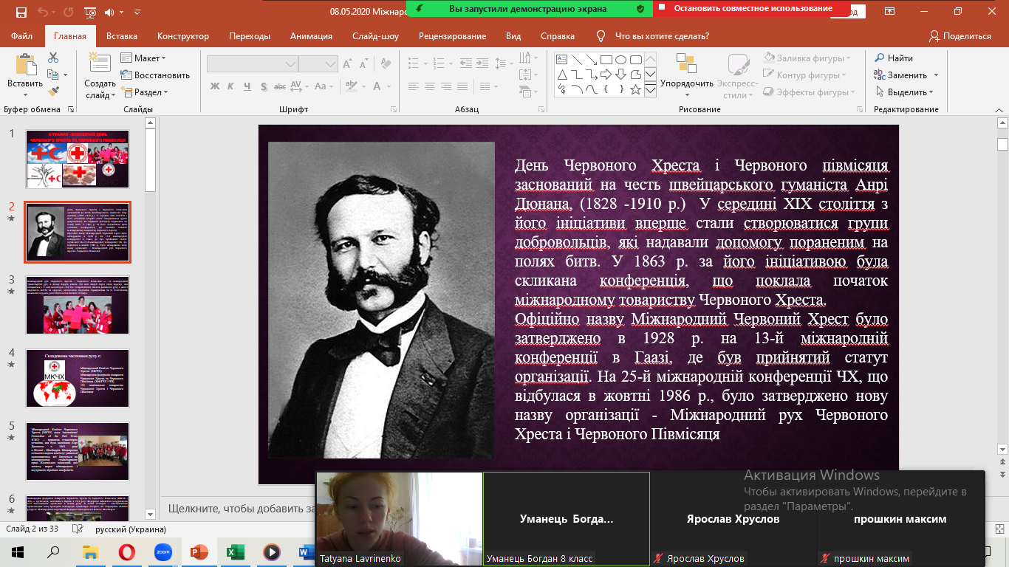Open the Раздел section dropdown
Screen dimensions: 1009x567
(x=146, y=92)
